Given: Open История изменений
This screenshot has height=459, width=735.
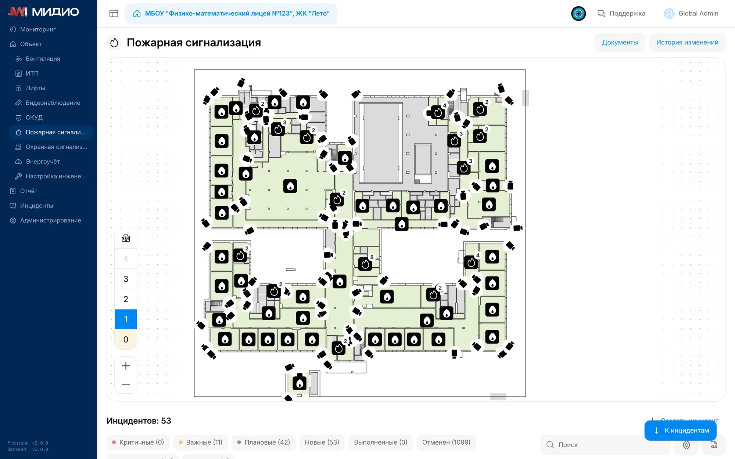Looking at the screenshot, I should pyautogui.click(x=687, y=42).
